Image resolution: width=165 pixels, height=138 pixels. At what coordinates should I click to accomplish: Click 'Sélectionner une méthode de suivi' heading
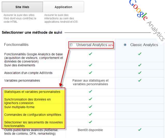click(32, 32)
